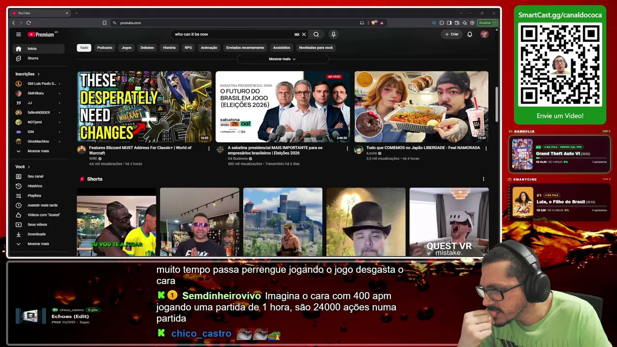This screenshot has height=347, width=617.
Task: Select the Podcasts filter chip
Action: [x=105, y=48]
